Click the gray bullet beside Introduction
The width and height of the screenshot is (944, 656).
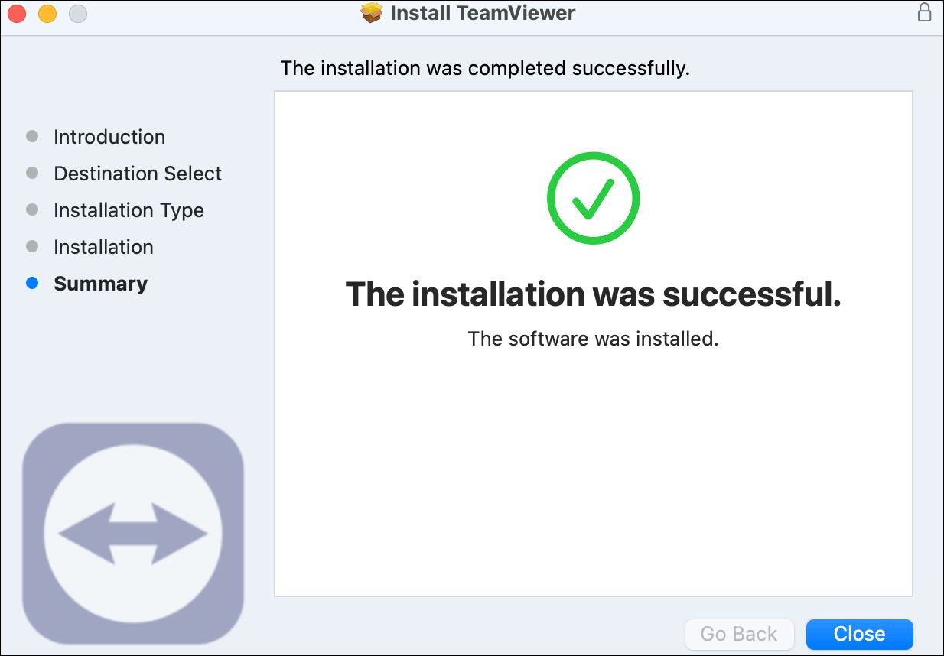32,136
